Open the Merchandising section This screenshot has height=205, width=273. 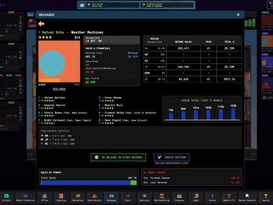click(x=162, y=197)
